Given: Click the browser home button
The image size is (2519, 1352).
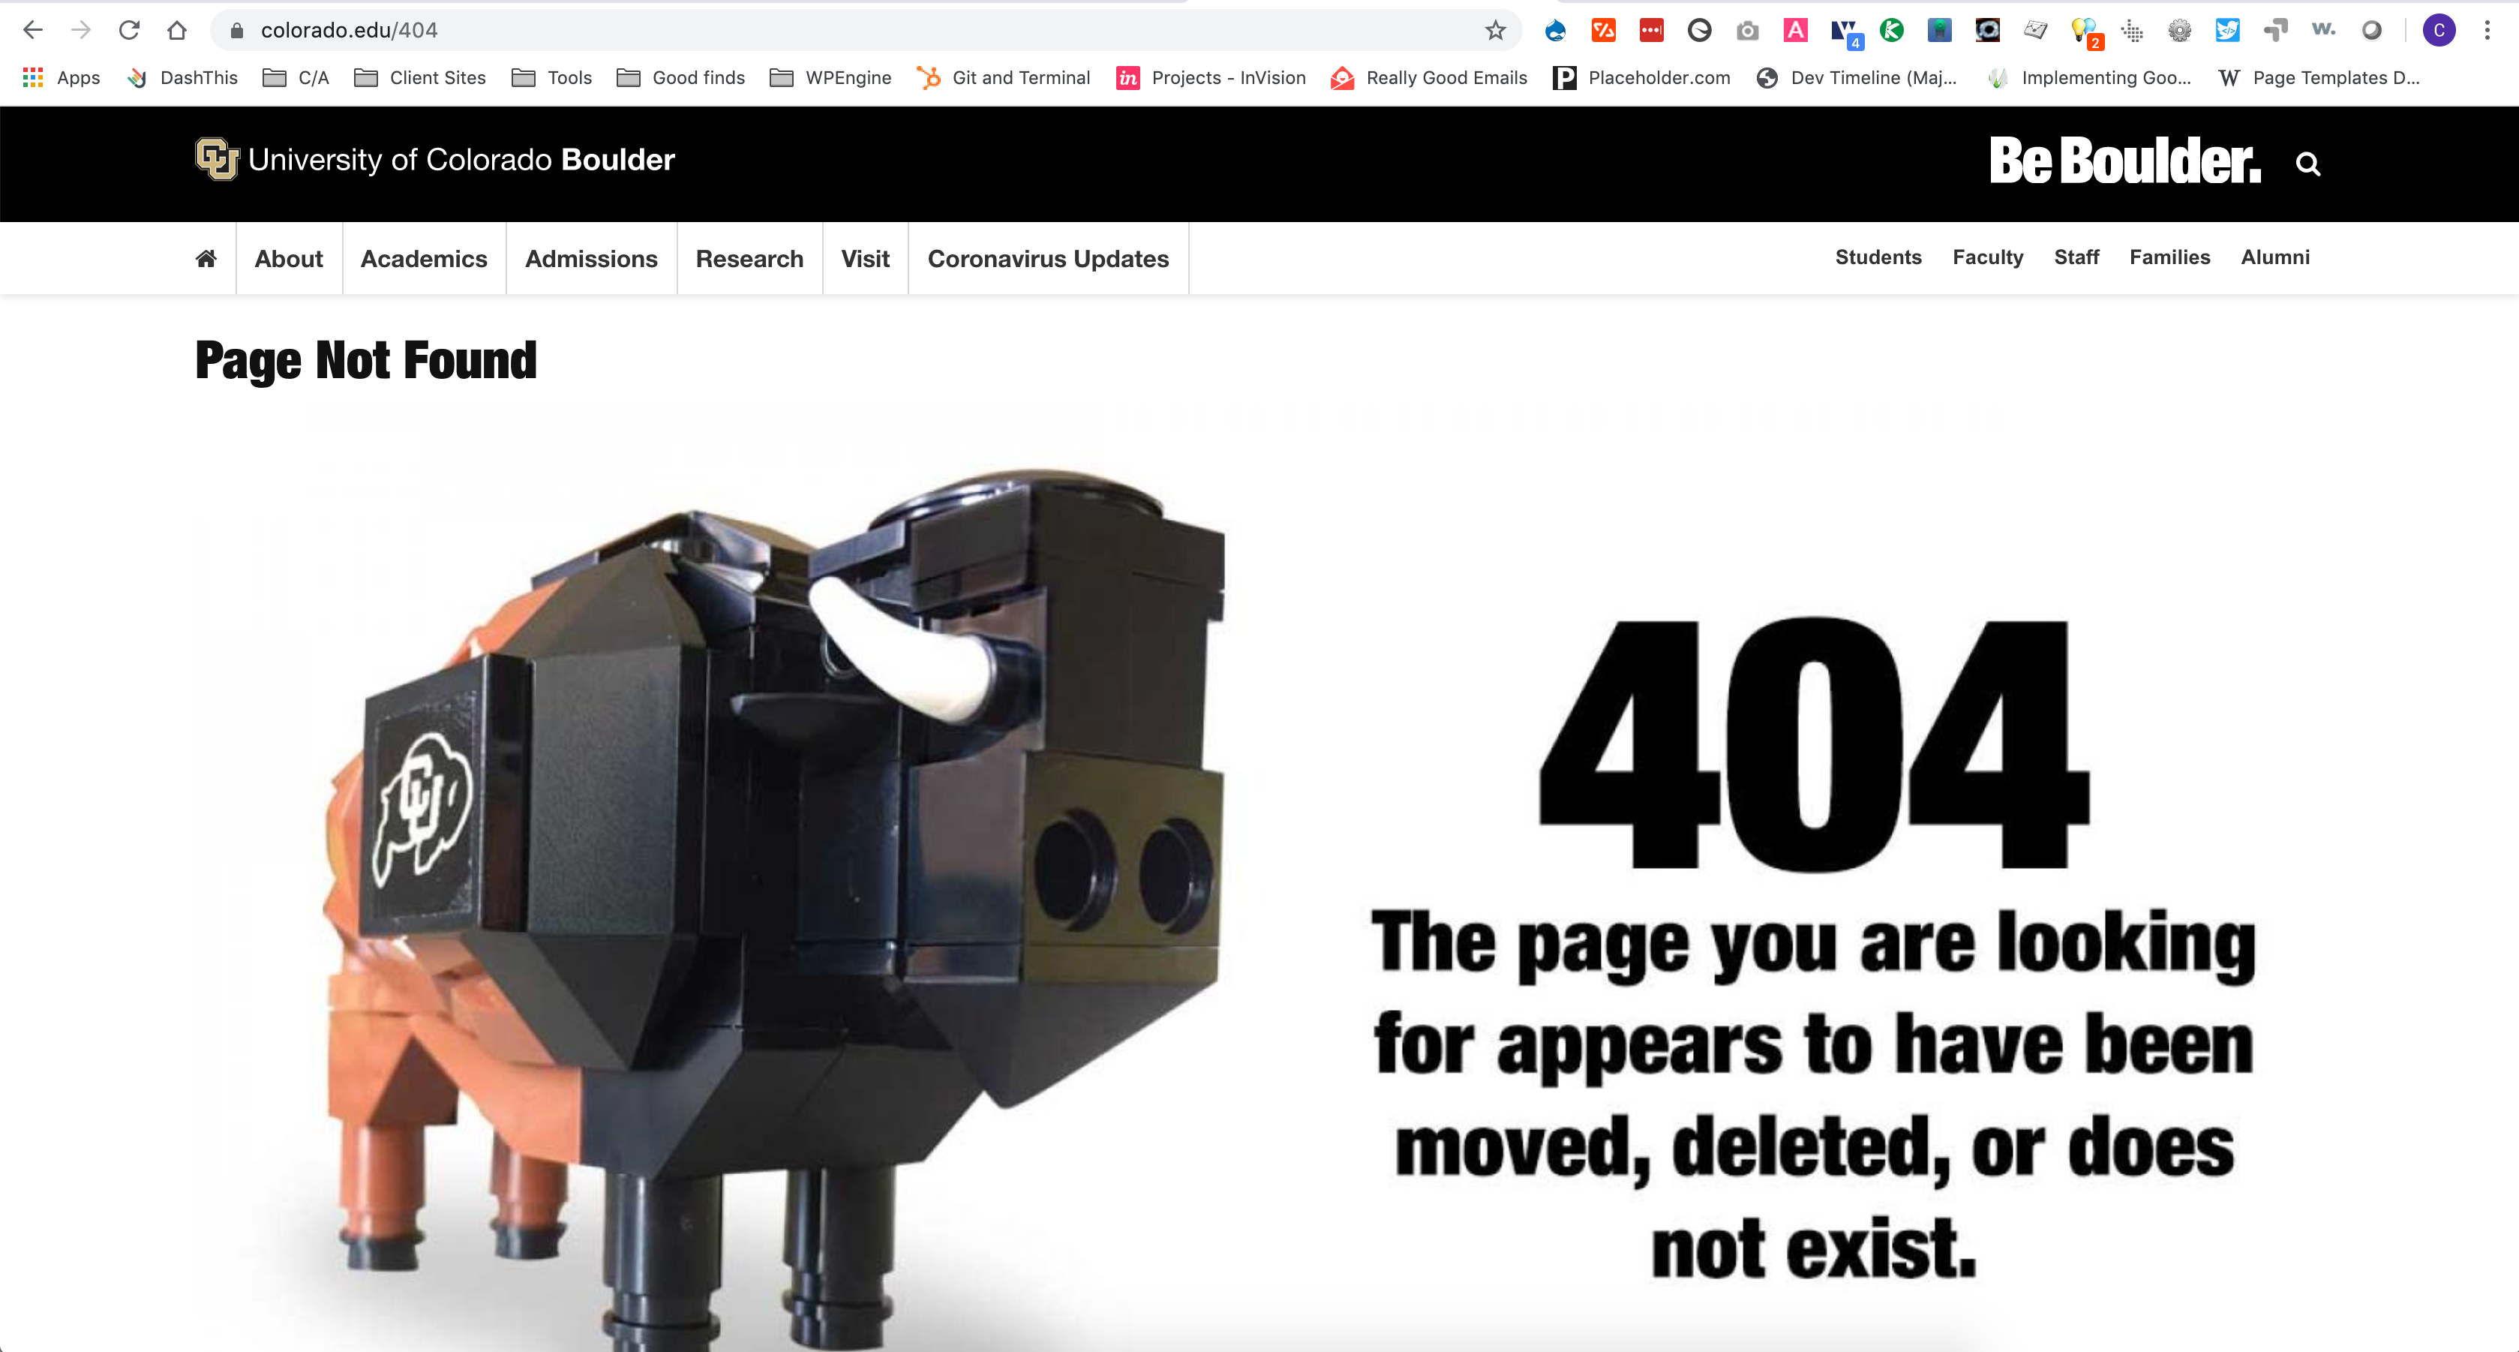Looking at the screenshot, I should click(x=177, y=30).
